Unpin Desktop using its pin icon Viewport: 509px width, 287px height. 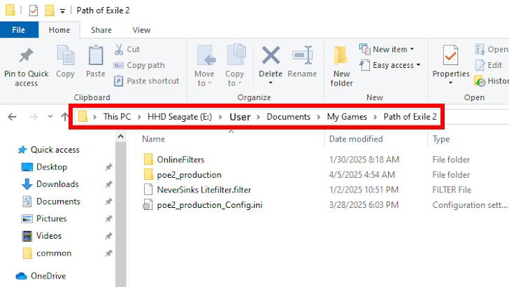point(108,167)
